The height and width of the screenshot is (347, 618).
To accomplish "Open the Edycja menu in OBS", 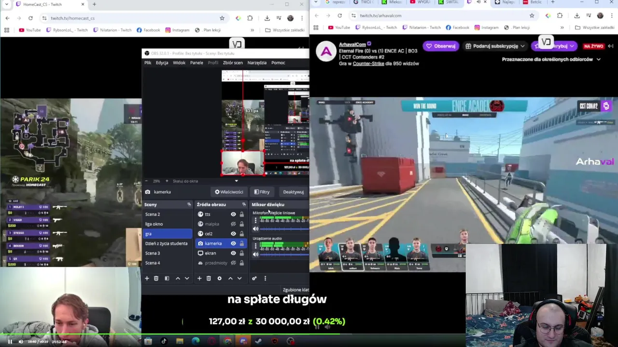I will pos(162,63).
